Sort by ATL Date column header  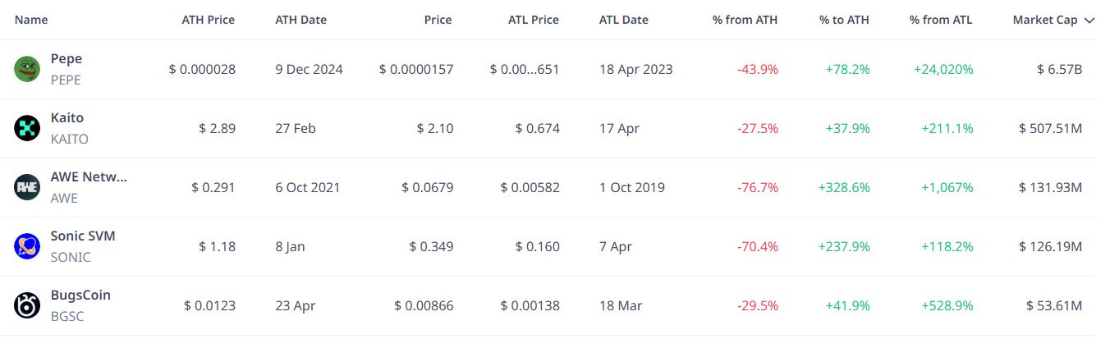click(623, 20)
